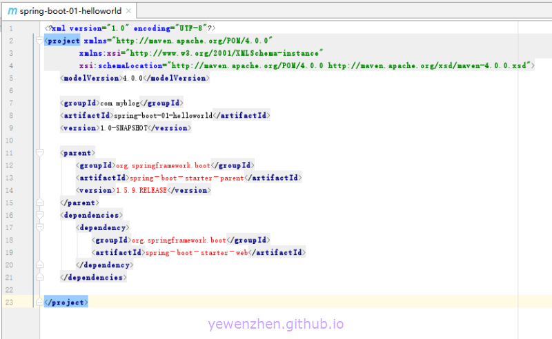Click line number 13 in the gutter
The width and height of the screenshot is (552, 339).
pyautogui.click(x=9, y=178)
